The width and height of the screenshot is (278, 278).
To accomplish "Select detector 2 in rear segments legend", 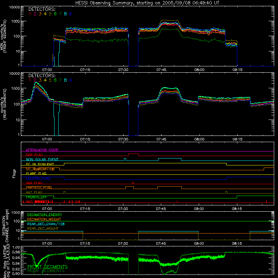I will pos(35,80).
